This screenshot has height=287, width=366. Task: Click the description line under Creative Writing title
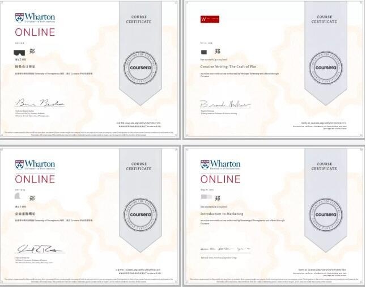point(240,75)
